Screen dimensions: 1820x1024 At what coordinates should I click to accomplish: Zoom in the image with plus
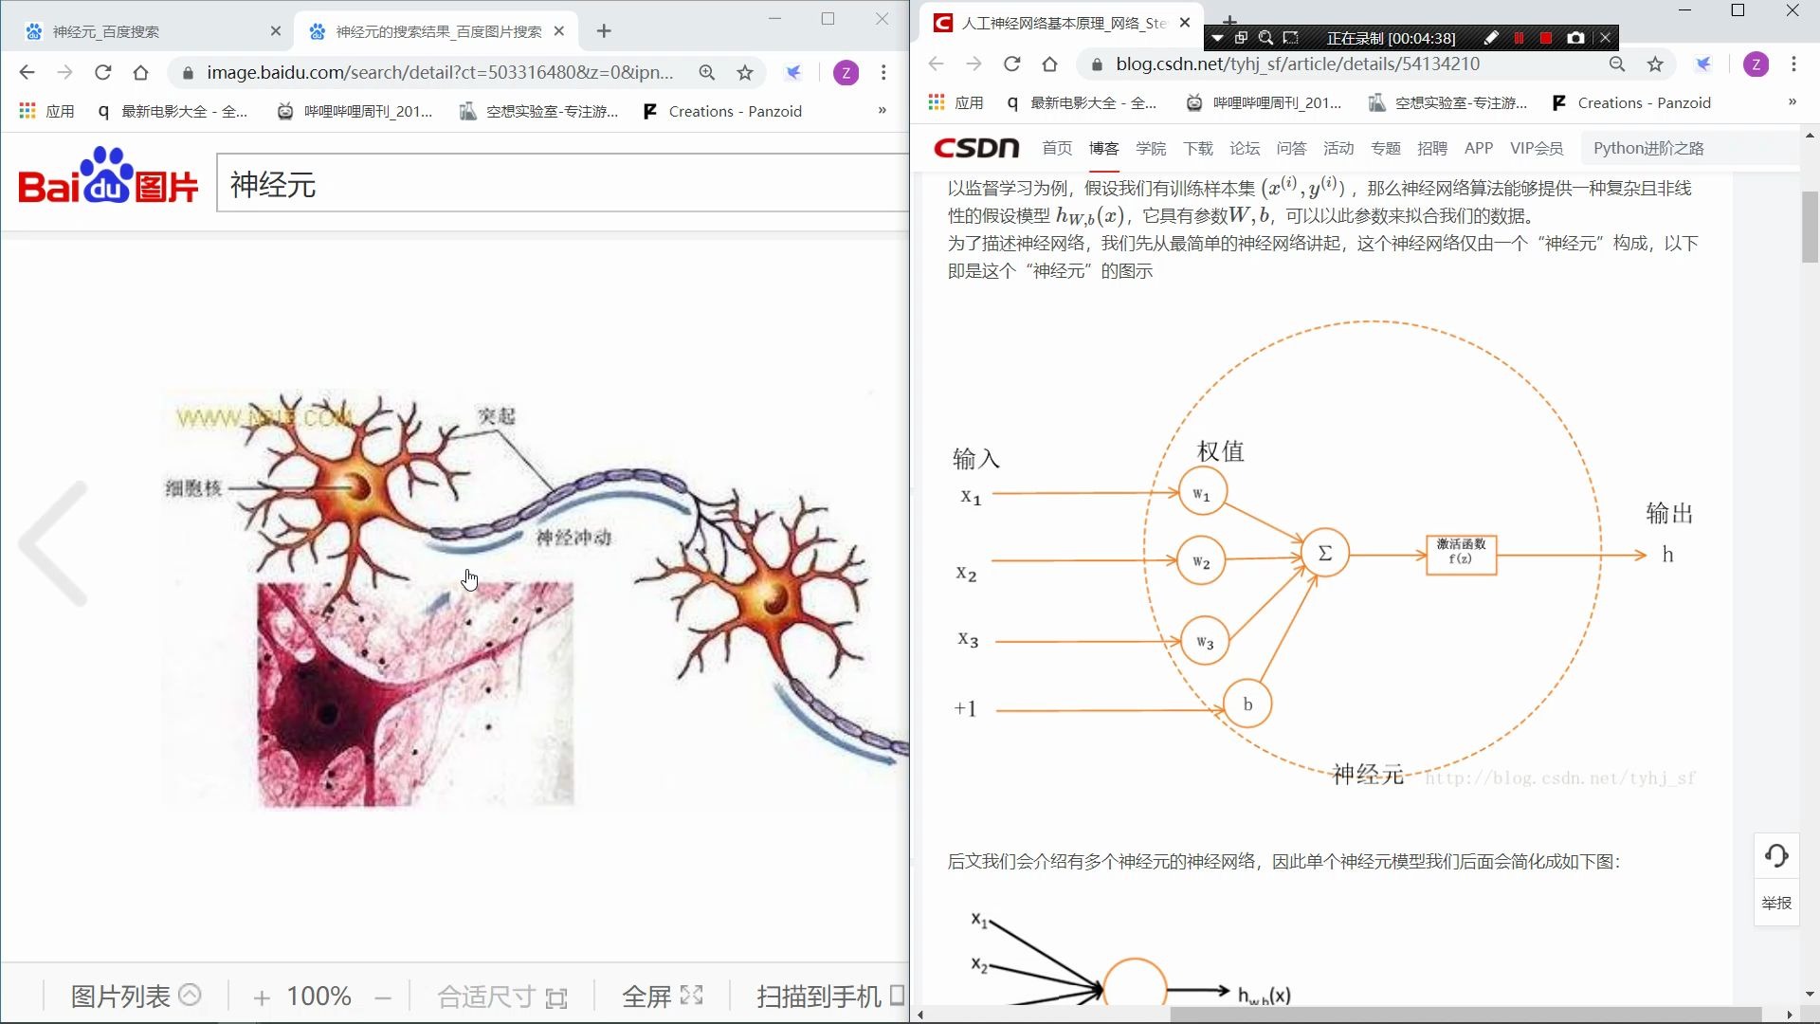point(262,997)
